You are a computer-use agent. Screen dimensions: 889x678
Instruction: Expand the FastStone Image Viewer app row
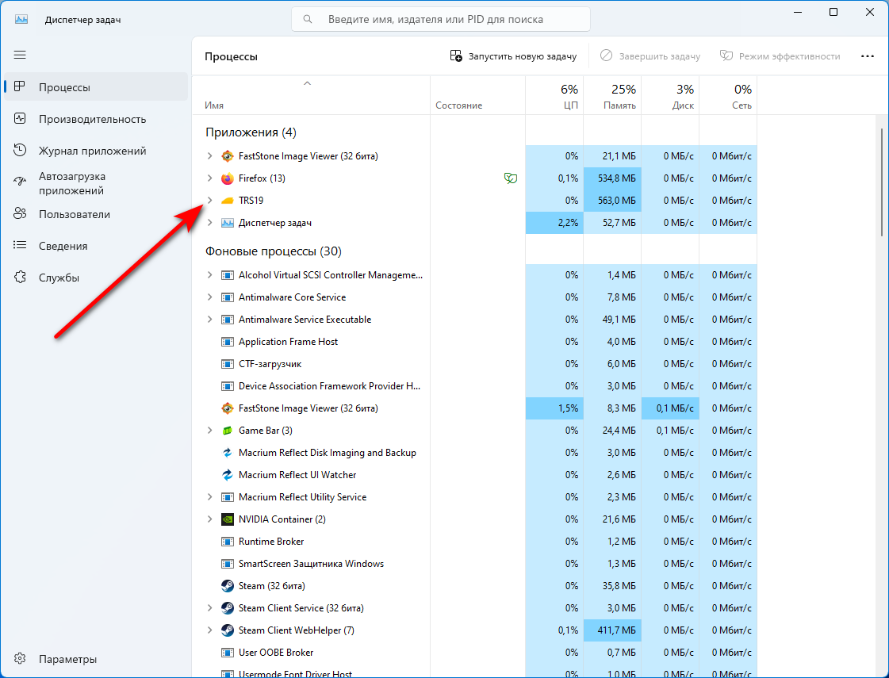tap(210, 156)
